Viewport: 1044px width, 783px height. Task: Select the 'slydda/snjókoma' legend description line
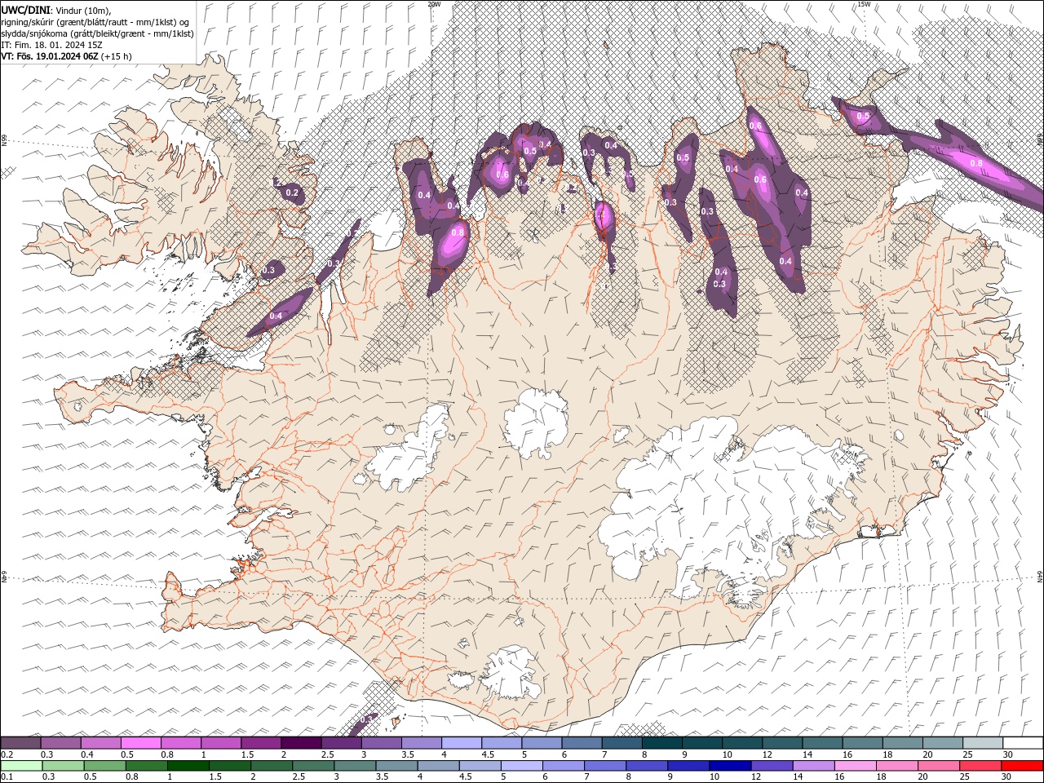tap(97, 33)
